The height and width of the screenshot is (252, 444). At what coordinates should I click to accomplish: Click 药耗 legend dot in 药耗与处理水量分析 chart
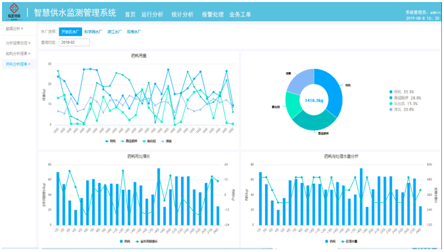(327, 242)
